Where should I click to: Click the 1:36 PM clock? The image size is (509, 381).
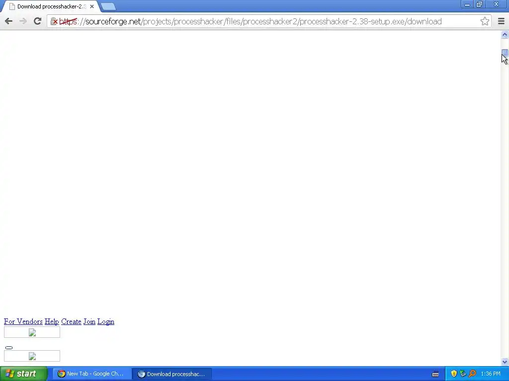pyautogui.click(x=491, y=374)
